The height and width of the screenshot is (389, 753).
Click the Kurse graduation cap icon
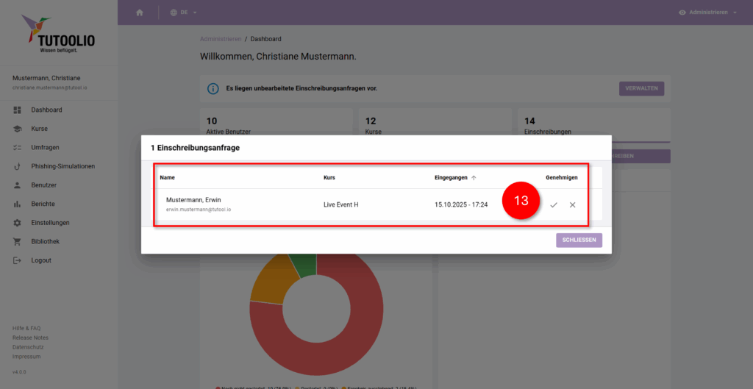pos(17,129)
